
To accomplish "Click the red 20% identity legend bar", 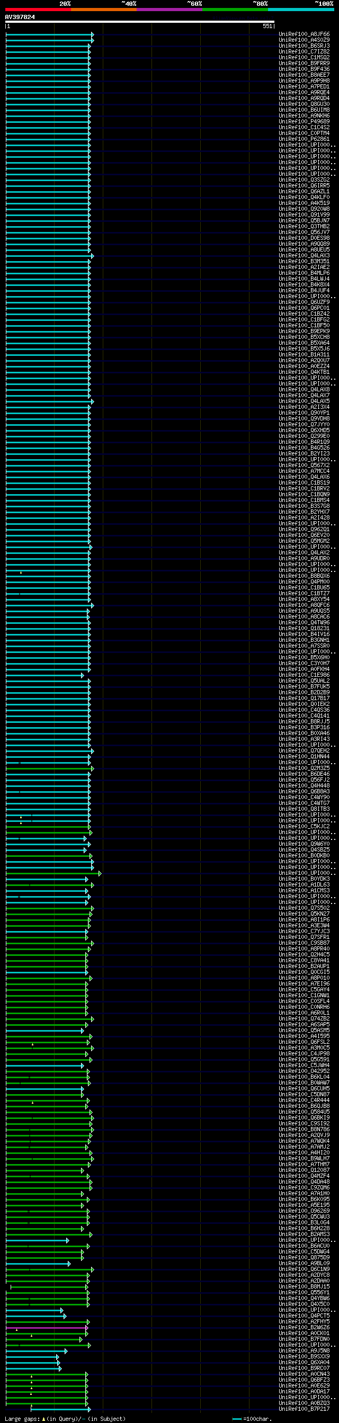I will coord(38,10).
